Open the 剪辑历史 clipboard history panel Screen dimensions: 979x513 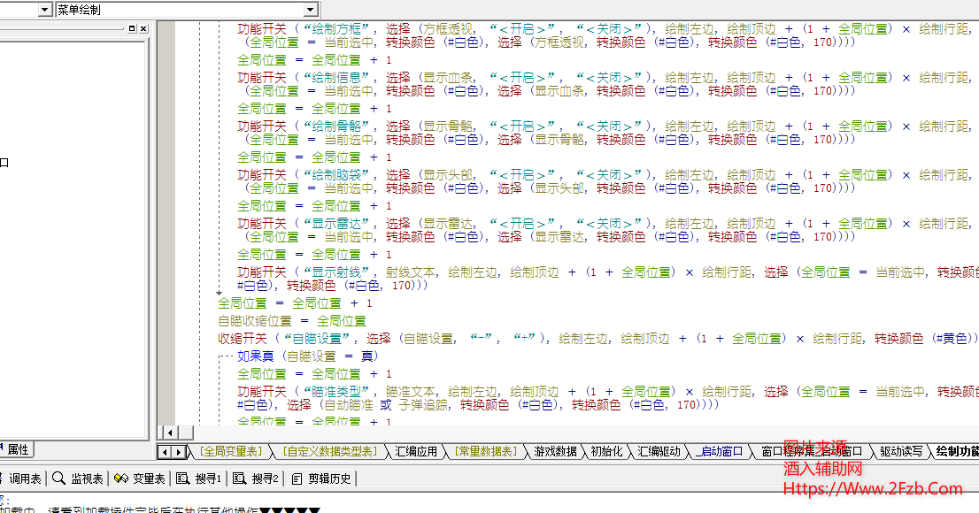pos(320,479)
